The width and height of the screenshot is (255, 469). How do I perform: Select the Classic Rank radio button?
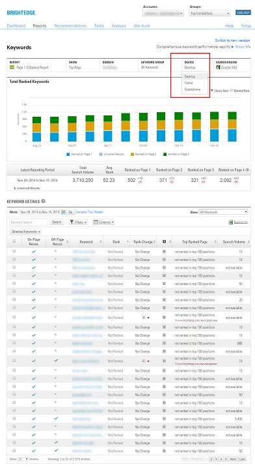212,90
